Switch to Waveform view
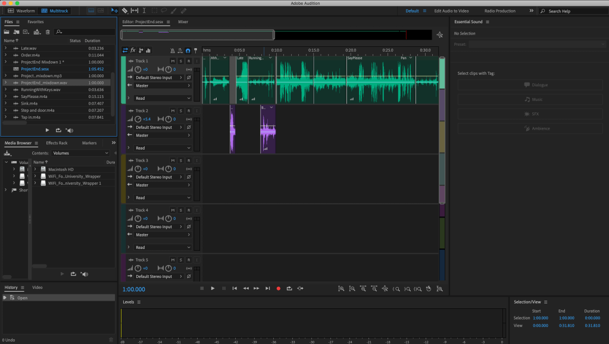Viewport: 609px width, 344px height. [21, 11]
